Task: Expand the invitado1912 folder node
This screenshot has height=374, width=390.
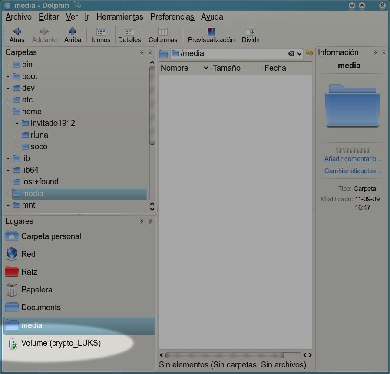Action: pyautogui.click(x=17, y=123)
